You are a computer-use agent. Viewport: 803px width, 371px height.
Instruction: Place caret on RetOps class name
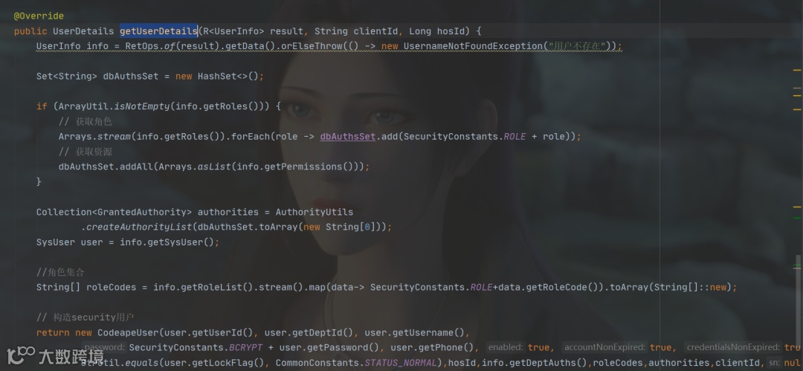point(142,47)
